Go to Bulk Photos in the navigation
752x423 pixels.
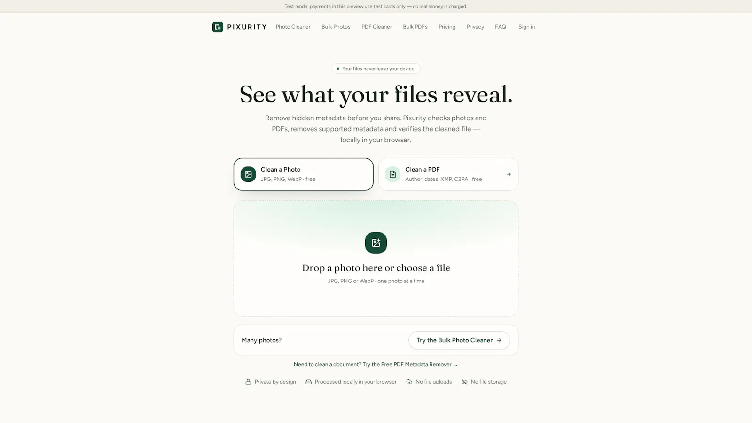coord(336,27)
